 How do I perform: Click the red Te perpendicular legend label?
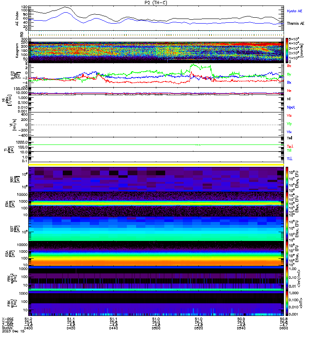[x=290, y=146]
